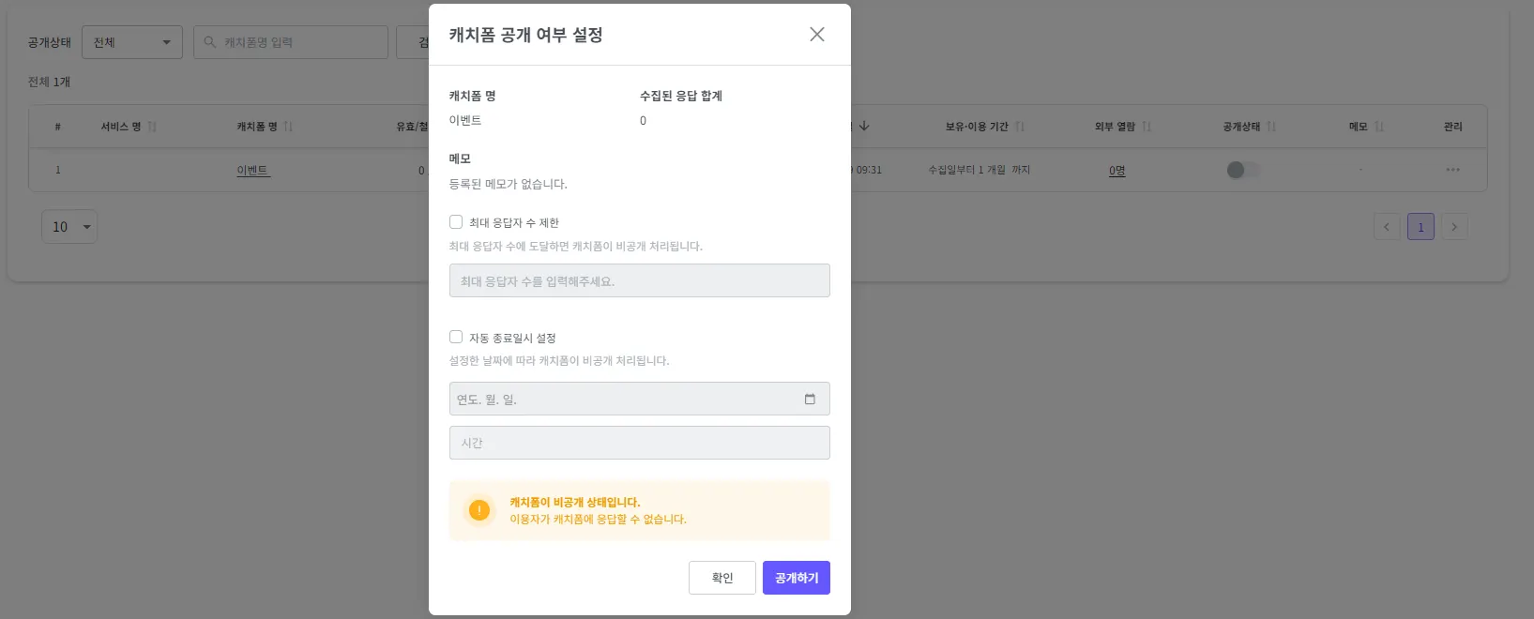Sort by 캐치폼 명 column icon

[288, 127]
